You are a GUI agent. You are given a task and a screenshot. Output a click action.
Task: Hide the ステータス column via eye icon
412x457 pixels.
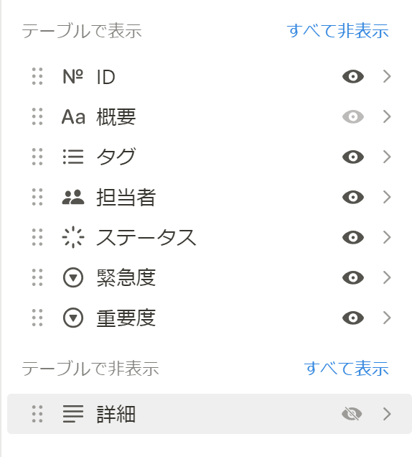pos(353,237)
